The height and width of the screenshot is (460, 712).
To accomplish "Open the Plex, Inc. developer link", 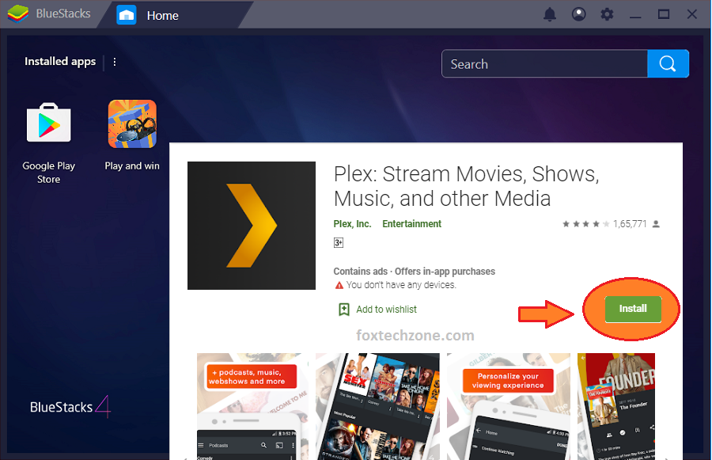I will [x=352, y=224].
